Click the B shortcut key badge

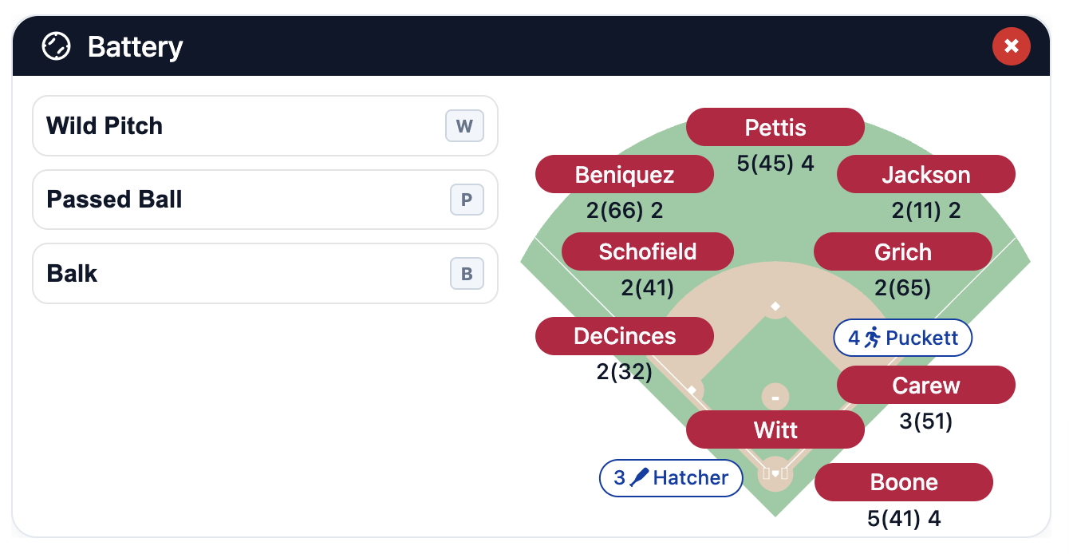467,274
